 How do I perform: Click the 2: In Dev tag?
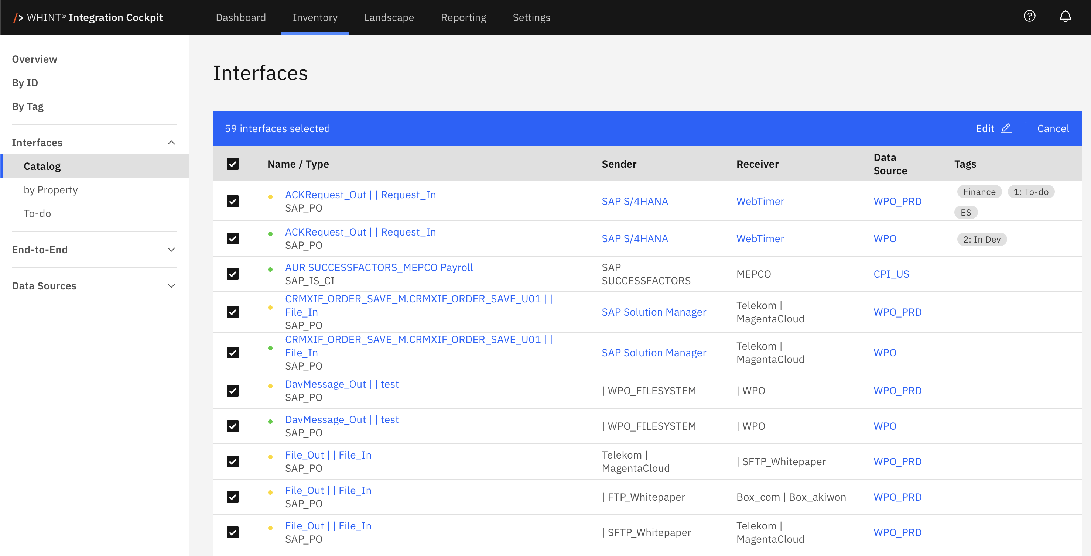981,239
